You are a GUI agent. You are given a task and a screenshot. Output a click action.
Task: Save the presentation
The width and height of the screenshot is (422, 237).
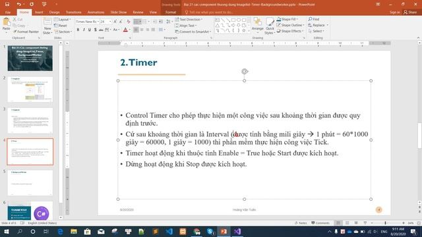[x=7, y=5]
